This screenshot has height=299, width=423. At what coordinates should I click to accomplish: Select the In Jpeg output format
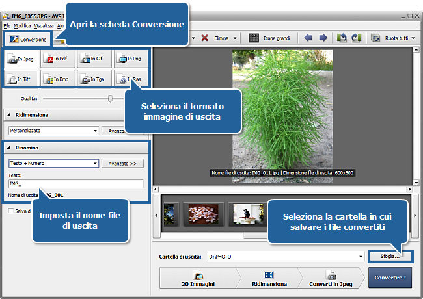(x=21, y=59)
